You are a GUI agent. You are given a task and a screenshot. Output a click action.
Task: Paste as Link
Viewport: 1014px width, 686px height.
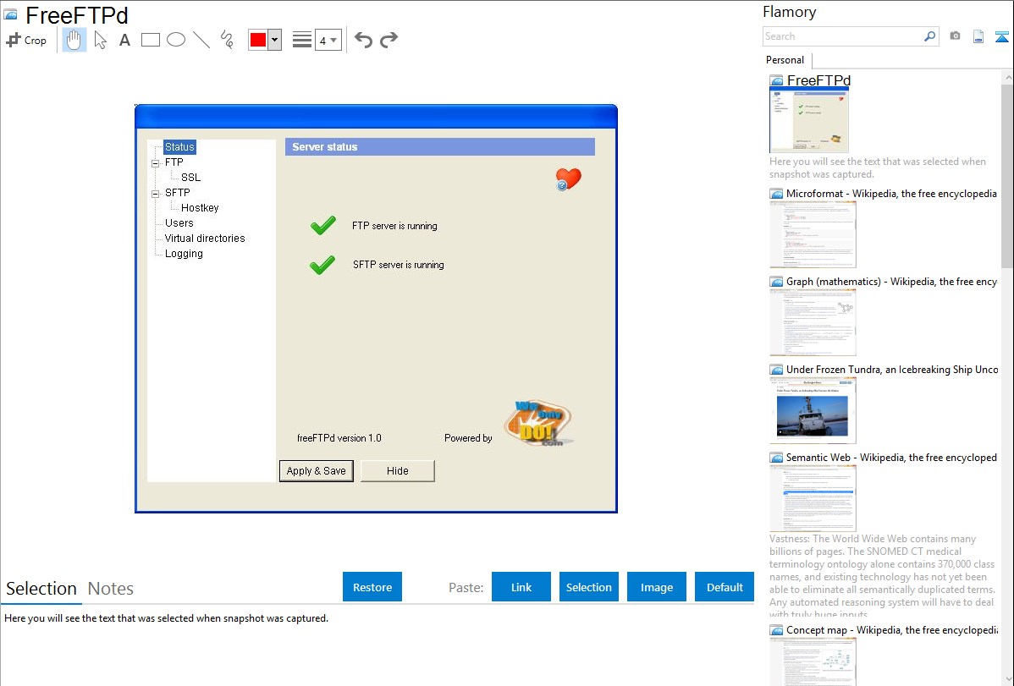(x=521, y=587)
